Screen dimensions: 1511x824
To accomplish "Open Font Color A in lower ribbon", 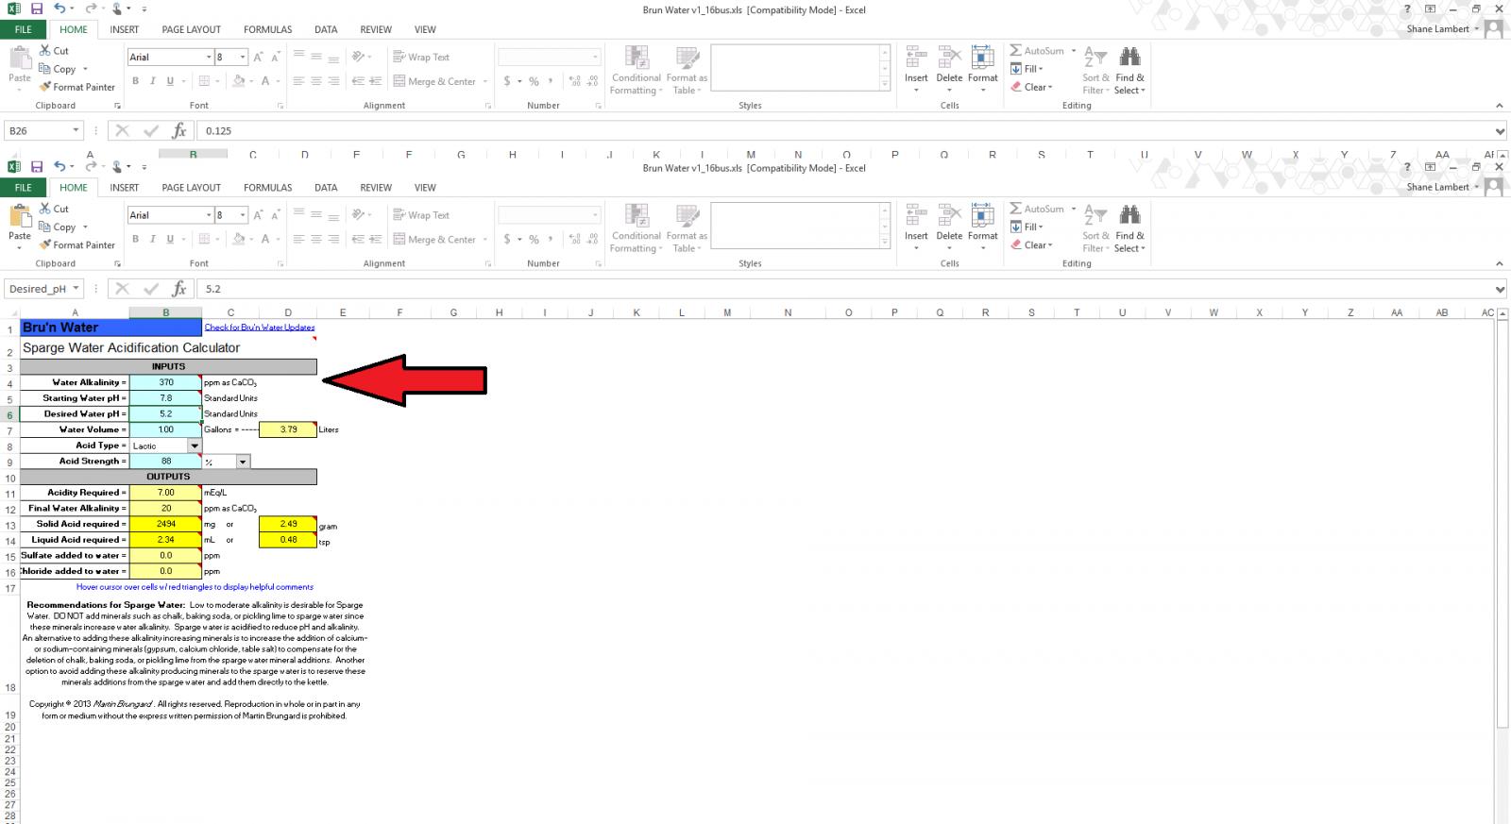I will click(265, 240).
